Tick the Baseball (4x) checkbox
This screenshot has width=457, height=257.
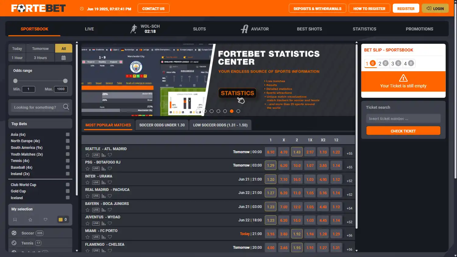(68, 167)
